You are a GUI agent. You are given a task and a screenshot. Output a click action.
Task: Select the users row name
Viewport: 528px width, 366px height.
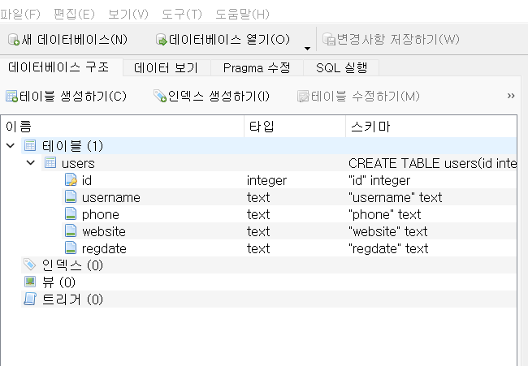tap(78, 163)
